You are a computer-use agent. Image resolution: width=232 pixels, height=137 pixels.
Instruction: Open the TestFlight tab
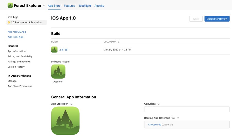(x=85, y=6)
